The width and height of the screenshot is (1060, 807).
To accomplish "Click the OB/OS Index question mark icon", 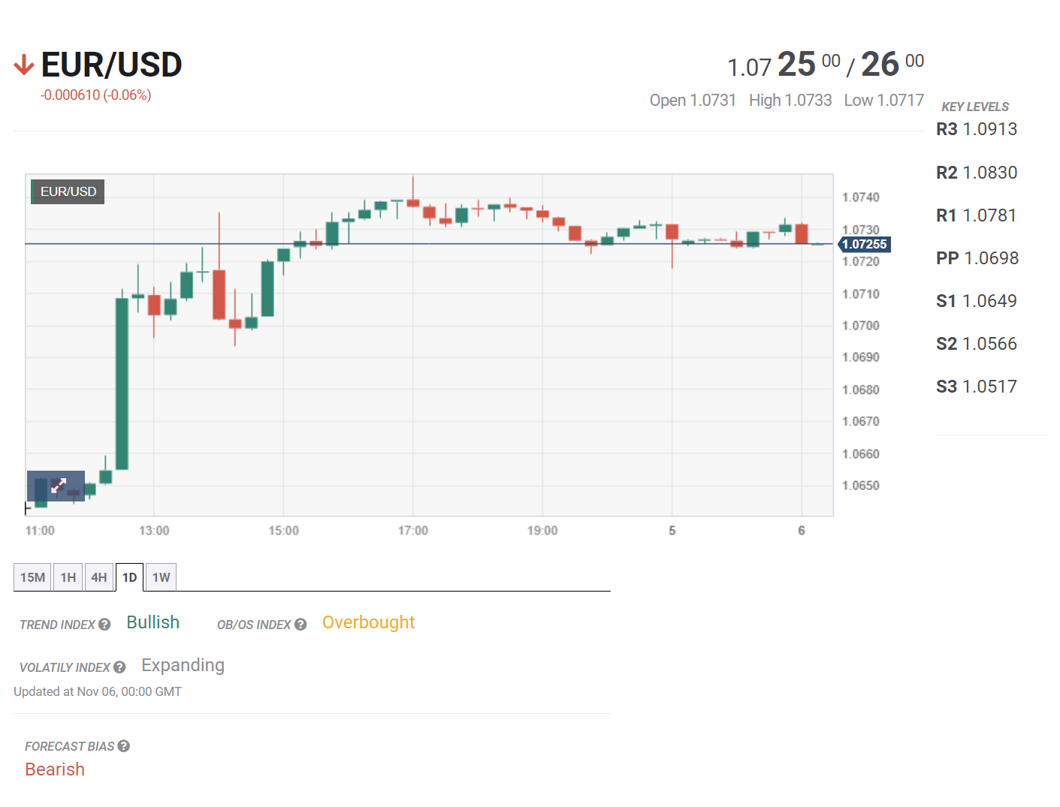I will (x=300, y=625).
